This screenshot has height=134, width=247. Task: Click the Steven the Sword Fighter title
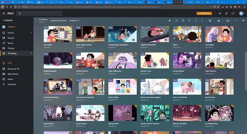point(151,97)
